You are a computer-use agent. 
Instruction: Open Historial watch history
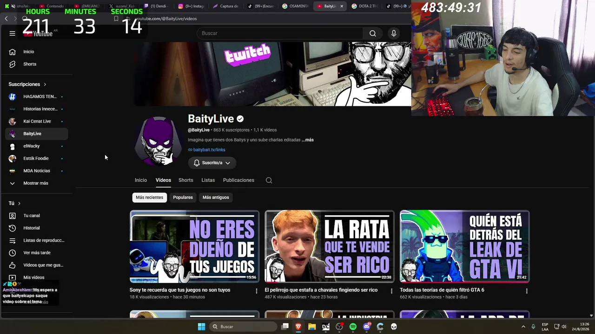pyautogui.click(x=37, y=228)
